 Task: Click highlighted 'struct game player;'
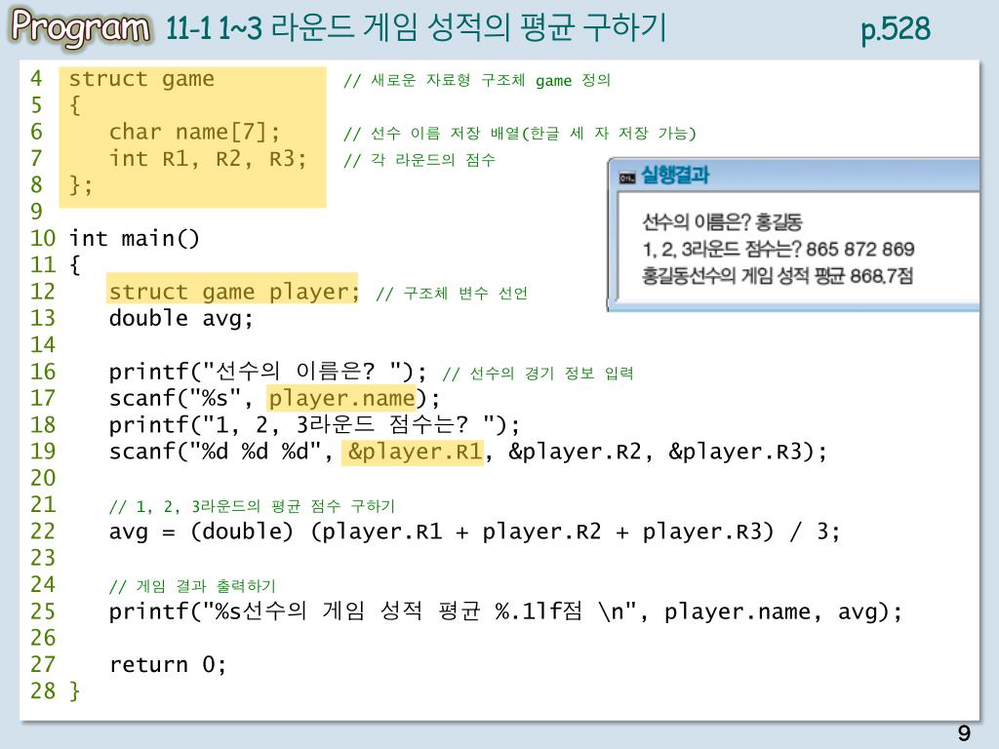coord(234,292)
